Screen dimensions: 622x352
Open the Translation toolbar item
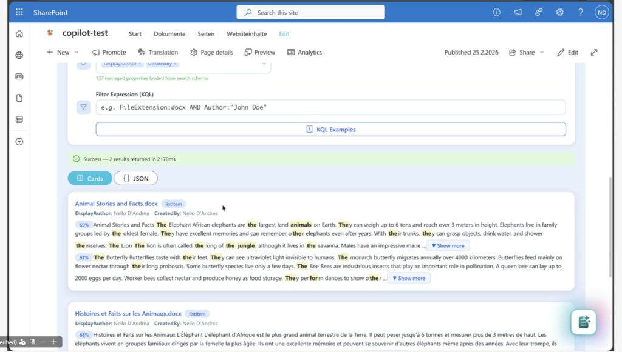tap(158, 52)
